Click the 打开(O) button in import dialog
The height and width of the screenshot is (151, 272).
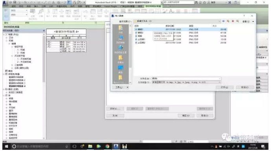tap(224, 87)
